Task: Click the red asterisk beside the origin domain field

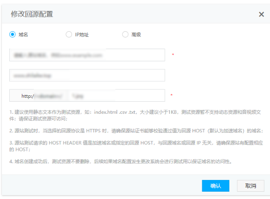Action: (x=173, y=54)
